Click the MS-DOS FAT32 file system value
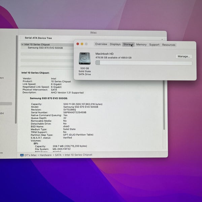Screen dimensions: 202x202 click(x=62, y=149)
